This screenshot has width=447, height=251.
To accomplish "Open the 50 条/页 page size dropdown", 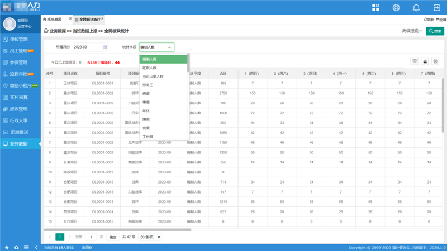I will click(150, 237).
